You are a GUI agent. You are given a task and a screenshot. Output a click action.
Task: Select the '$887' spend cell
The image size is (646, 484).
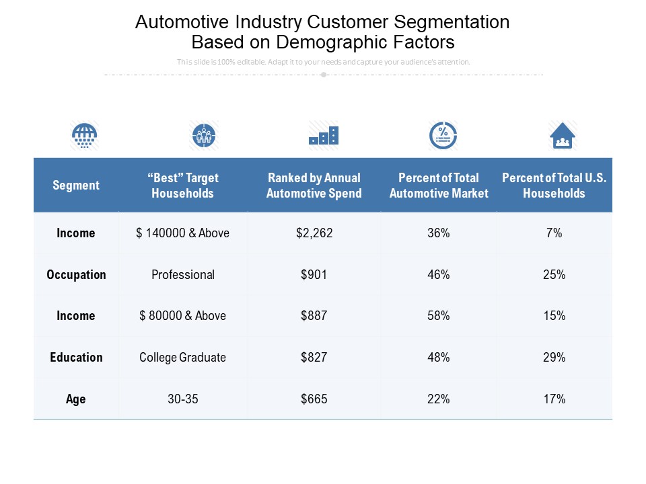(314, 316)
